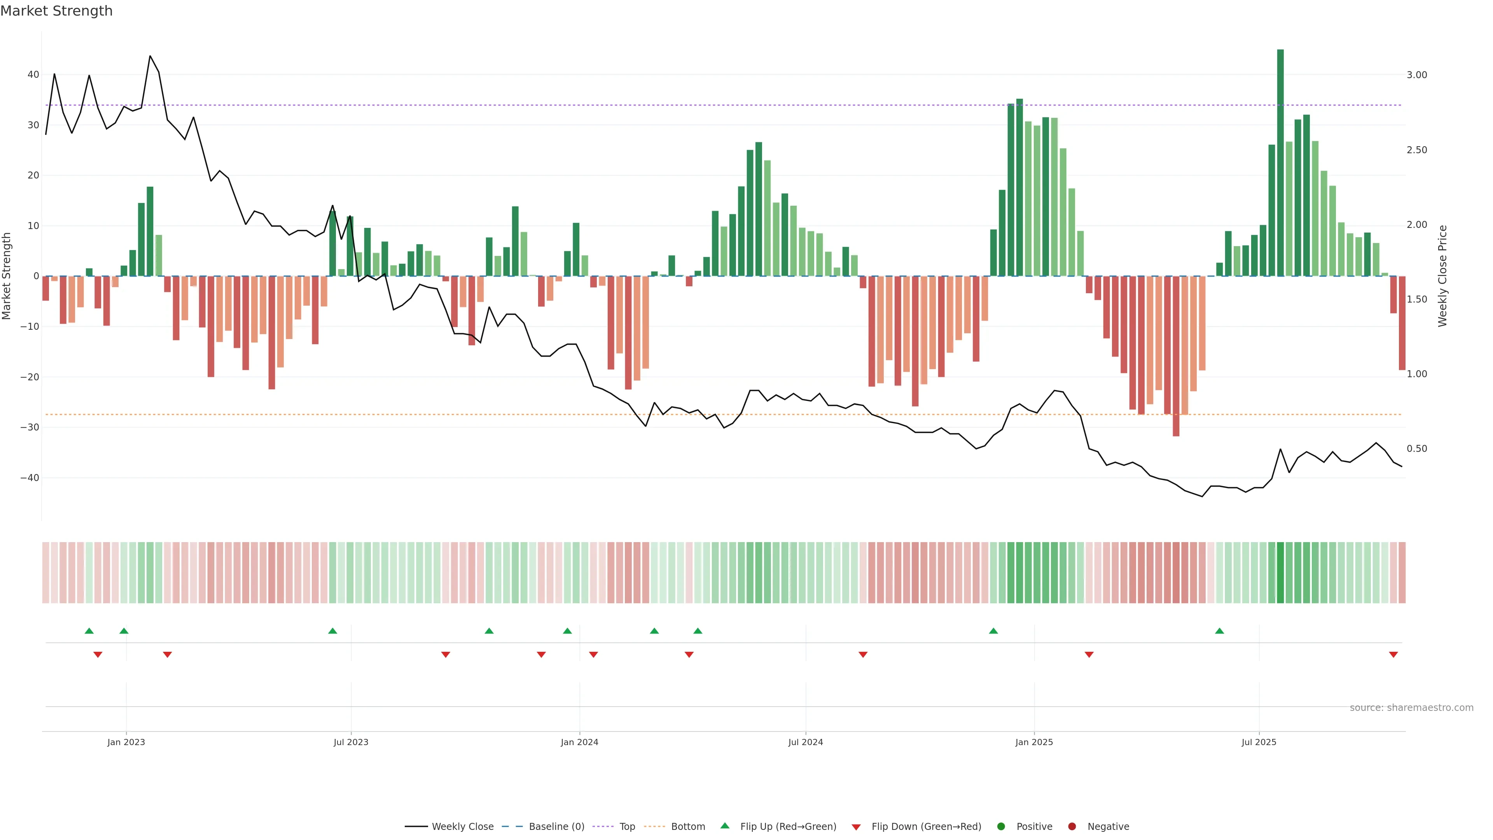
Task: Click the first green flip-up triangle marker
Action: 89,631
